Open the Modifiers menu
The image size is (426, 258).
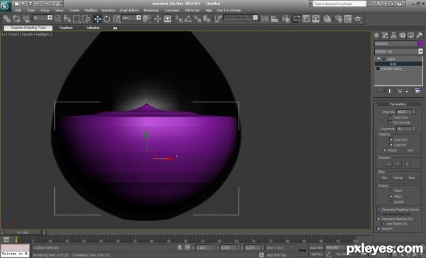coord(91,11)
